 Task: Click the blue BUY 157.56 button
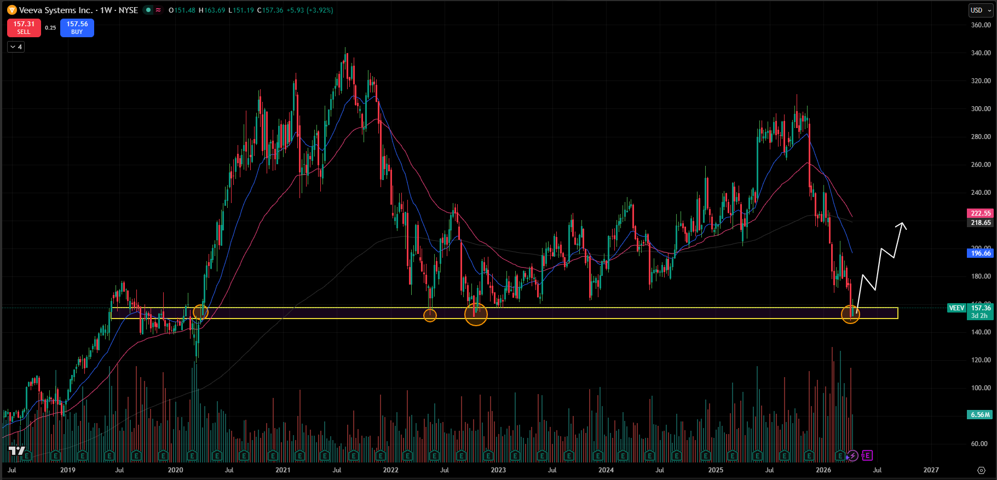point(77,28)
